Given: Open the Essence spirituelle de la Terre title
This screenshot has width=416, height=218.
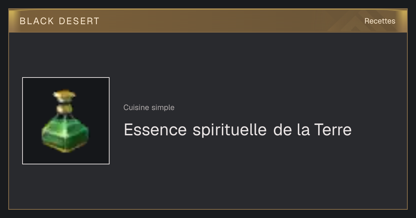Looking at the screenshot, I should 237,130.
